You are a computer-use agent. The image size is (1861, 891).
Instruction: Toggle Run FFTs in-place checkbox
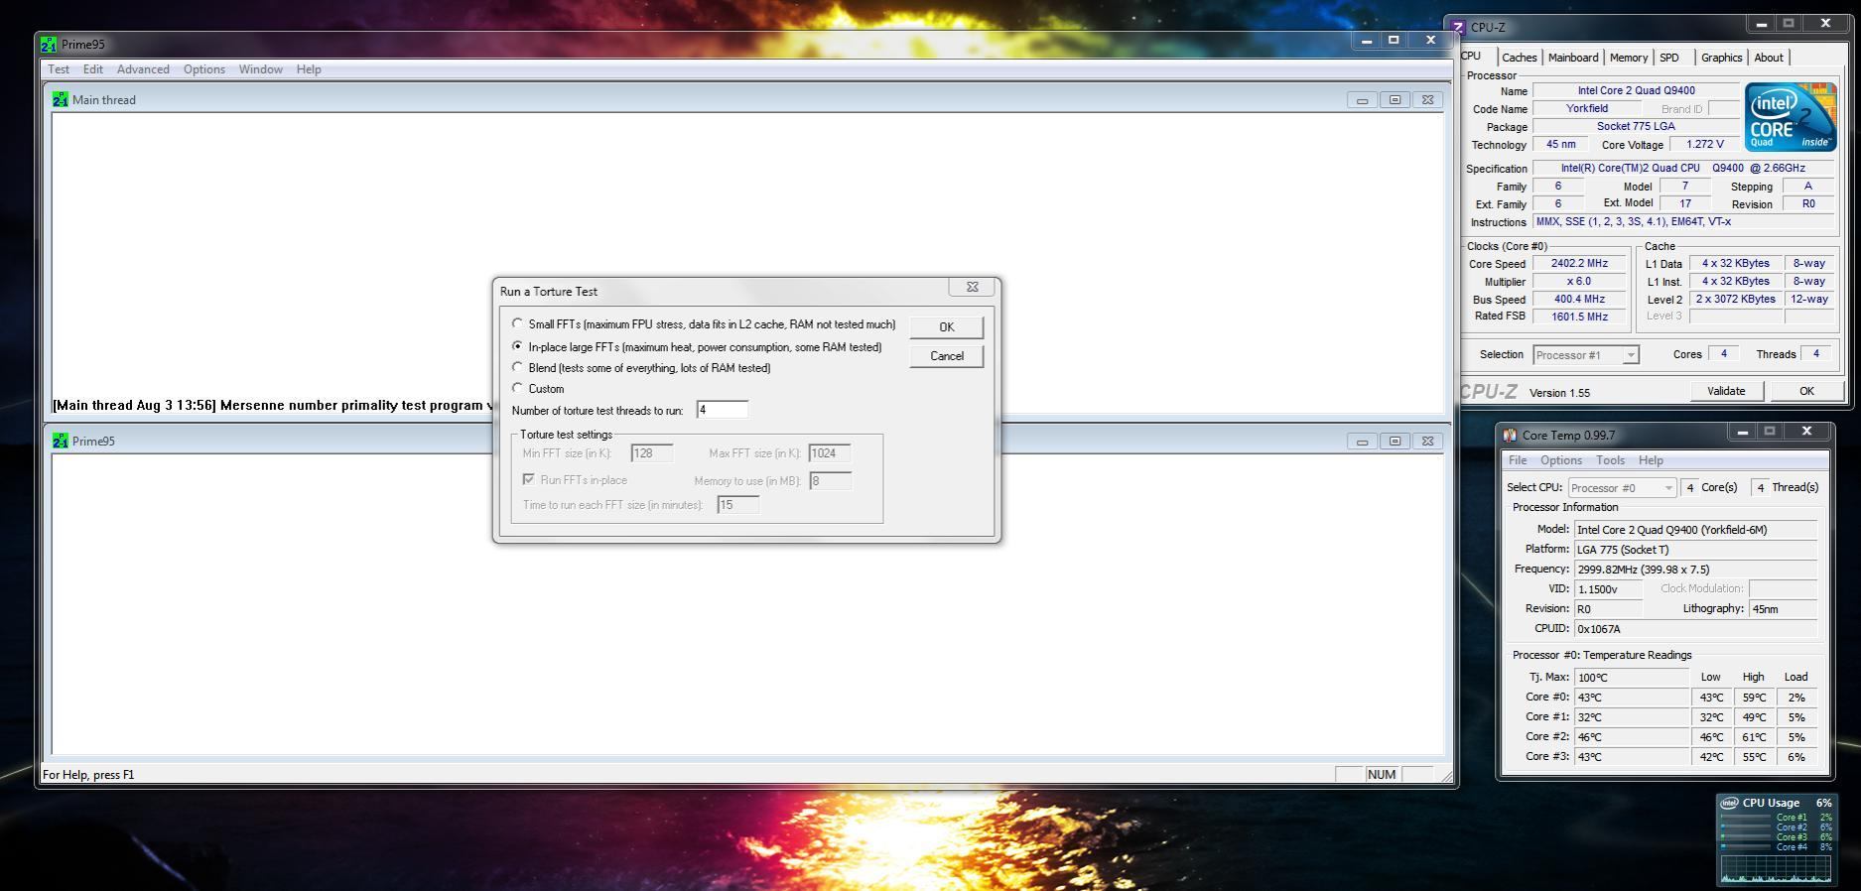(x=529, y=479)
